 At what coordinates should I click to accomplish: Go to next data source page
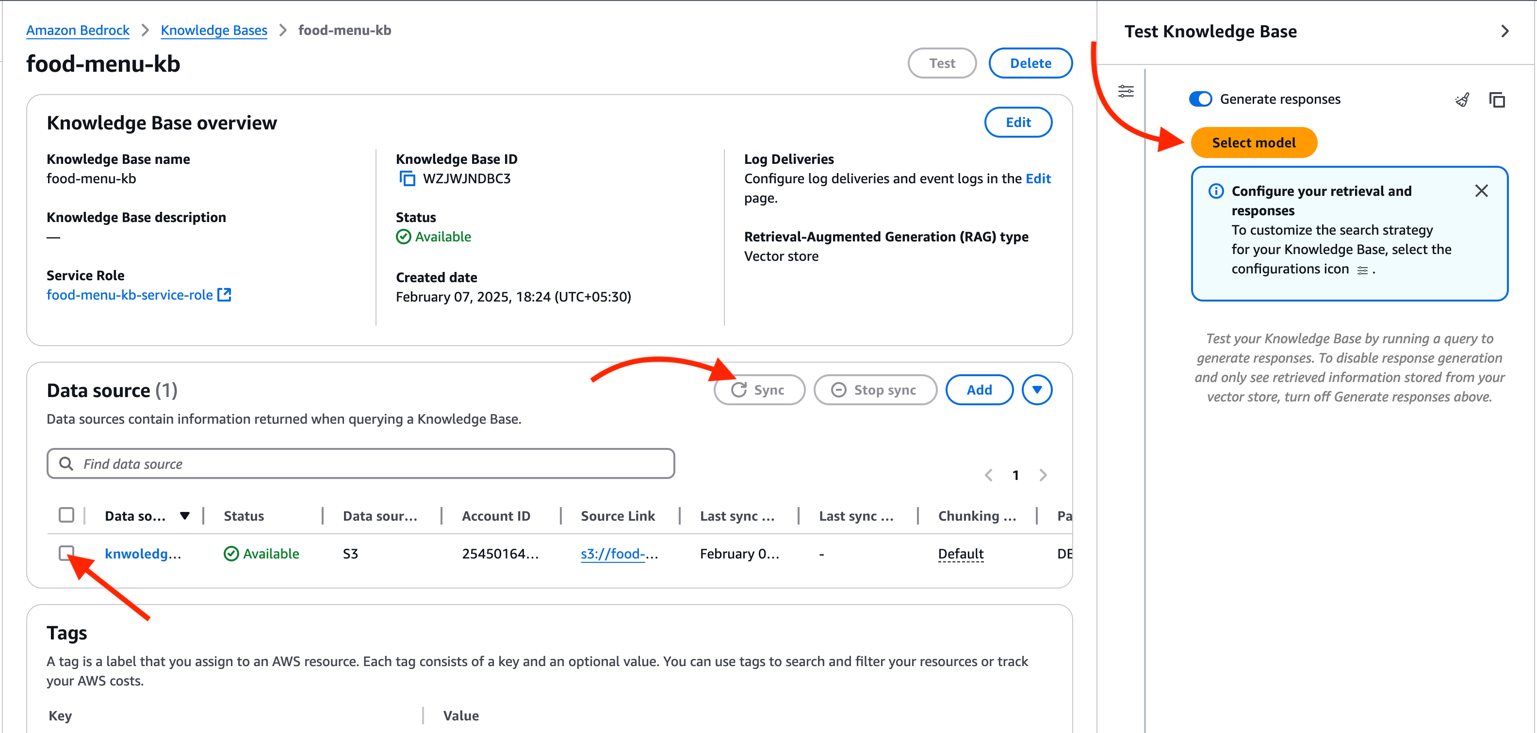click(1042, 475)
